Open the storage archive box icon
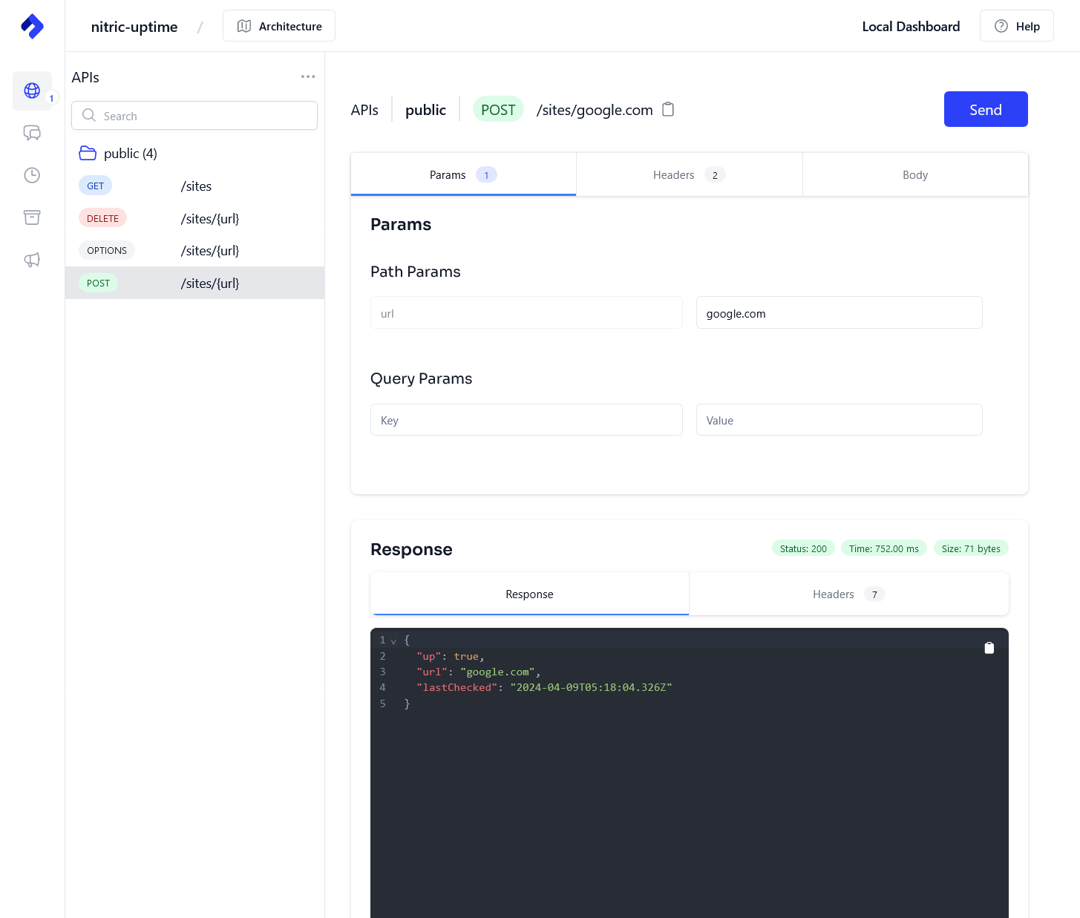Viewport: 1080px width, 918px height. coord(32,217)
